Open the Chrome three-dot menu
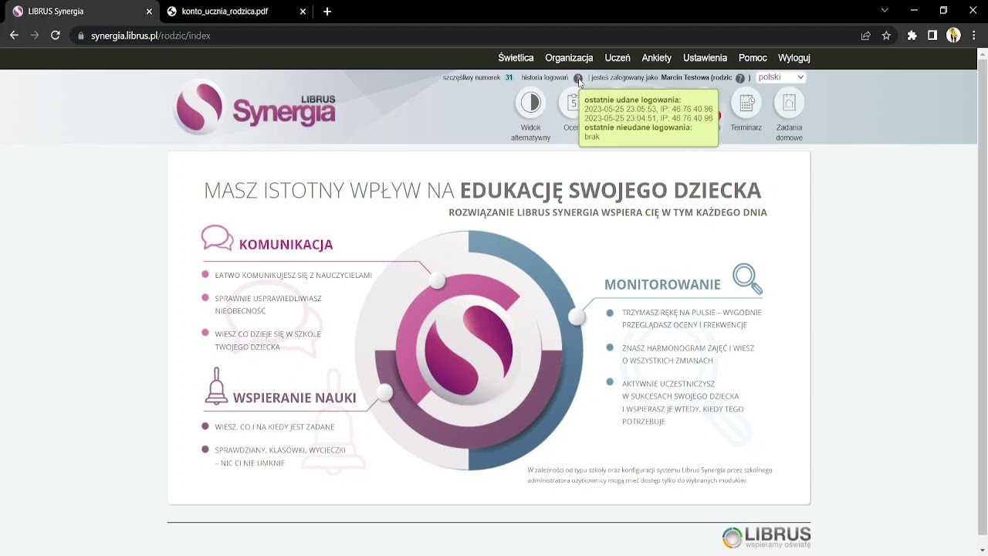 [x=975, y=36]
